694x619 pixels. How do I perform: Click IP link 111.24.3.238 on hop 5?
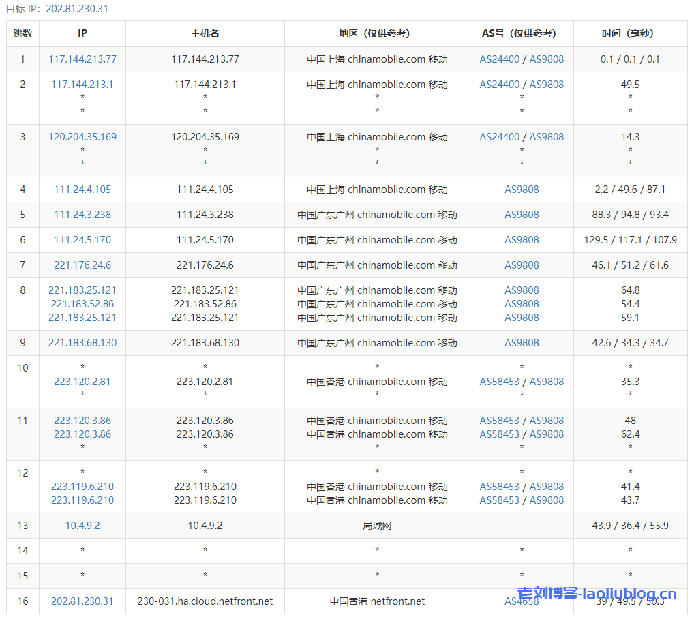click(x=82, y=215)
